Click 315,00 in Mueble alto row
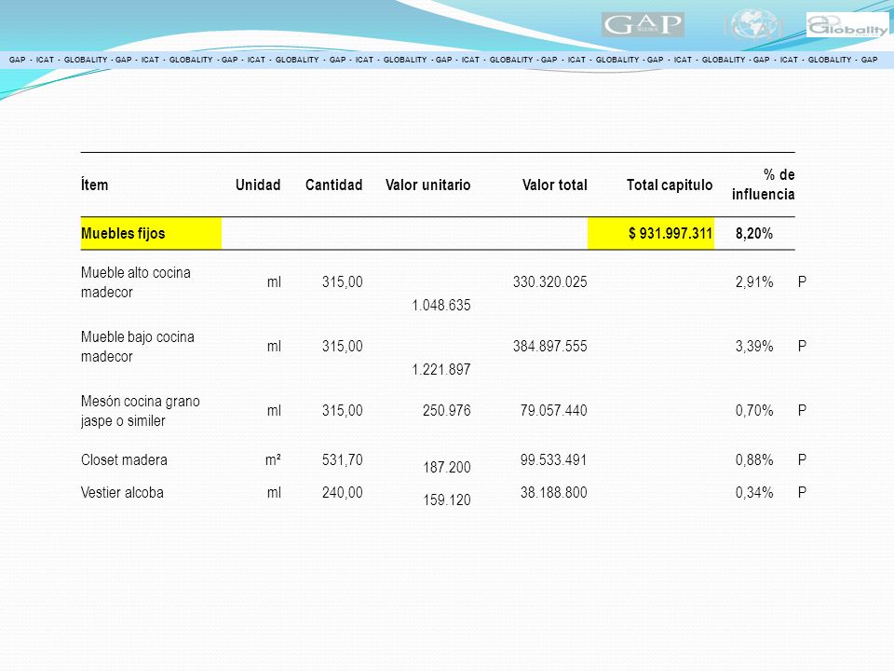 tap(342, 281)
